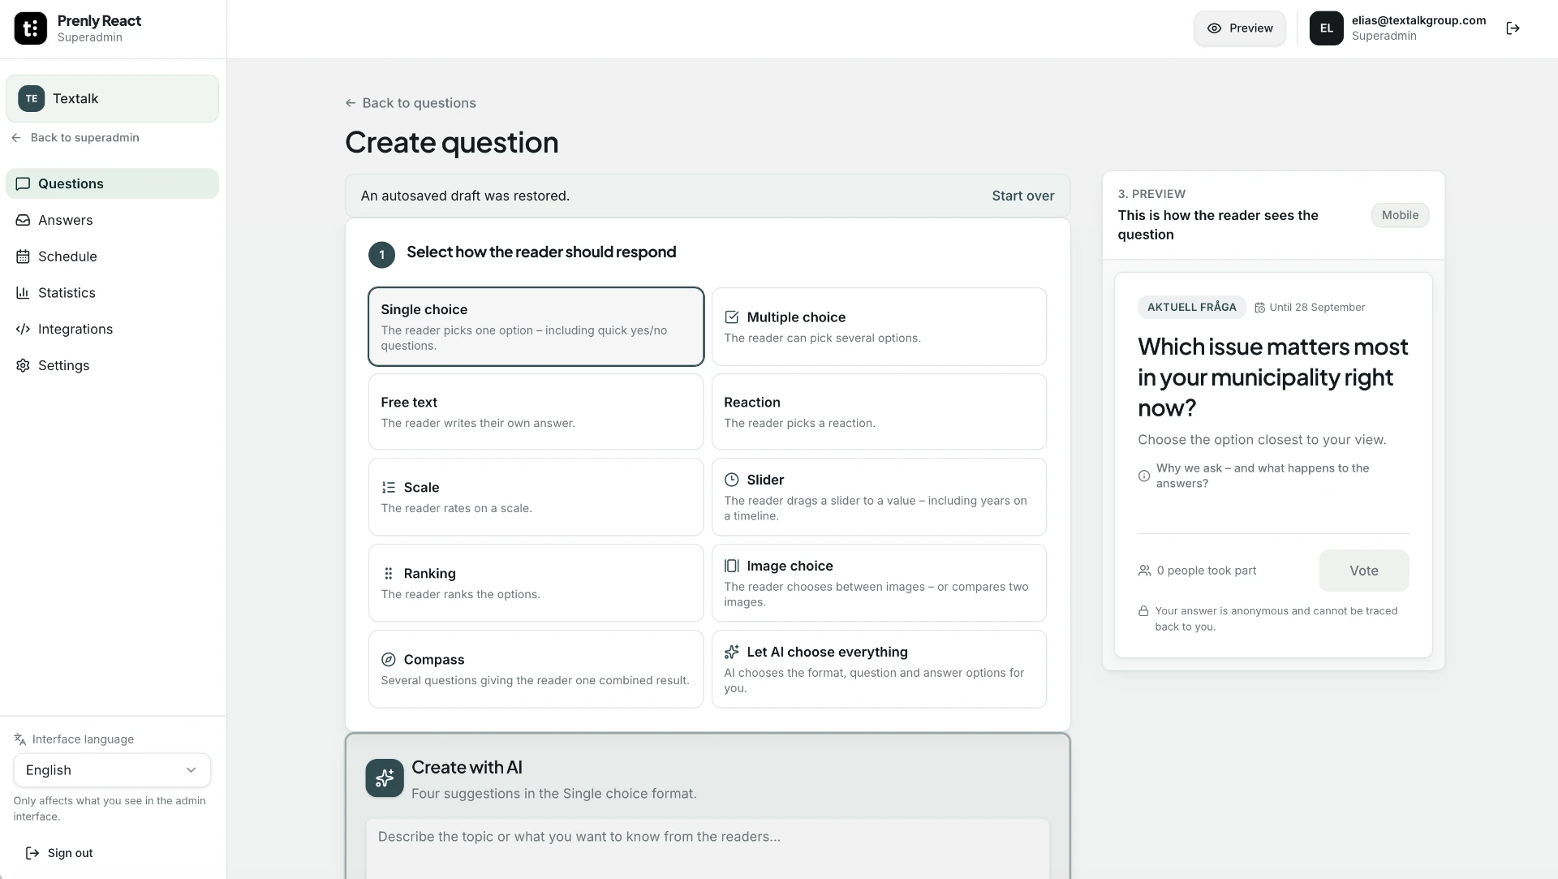The image size is (1558, 879).
Task: Click the Until 28 September date text
Action: coord(1316,307)
